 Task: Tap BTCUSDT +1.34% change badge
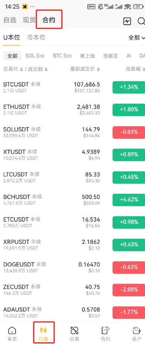pyautogui.click(x=129, y=87)
